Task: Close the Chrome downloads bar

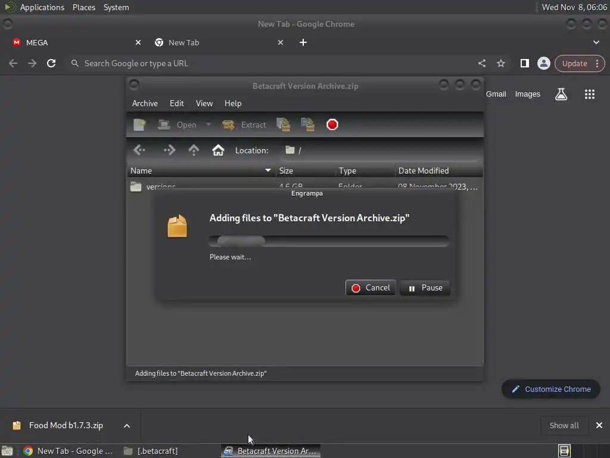Action: 599,425
